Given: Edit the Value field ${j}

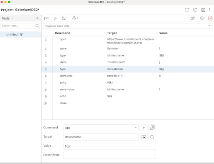Looking at the screenshot, I should click(x=110, y=146).
